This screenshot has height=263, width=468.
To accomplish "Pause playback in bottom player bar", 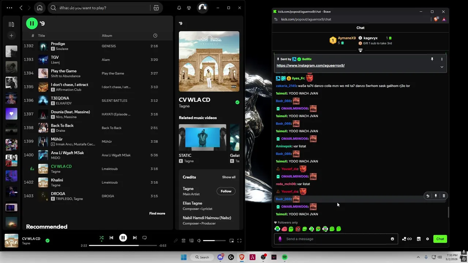I will click(123, 238).
